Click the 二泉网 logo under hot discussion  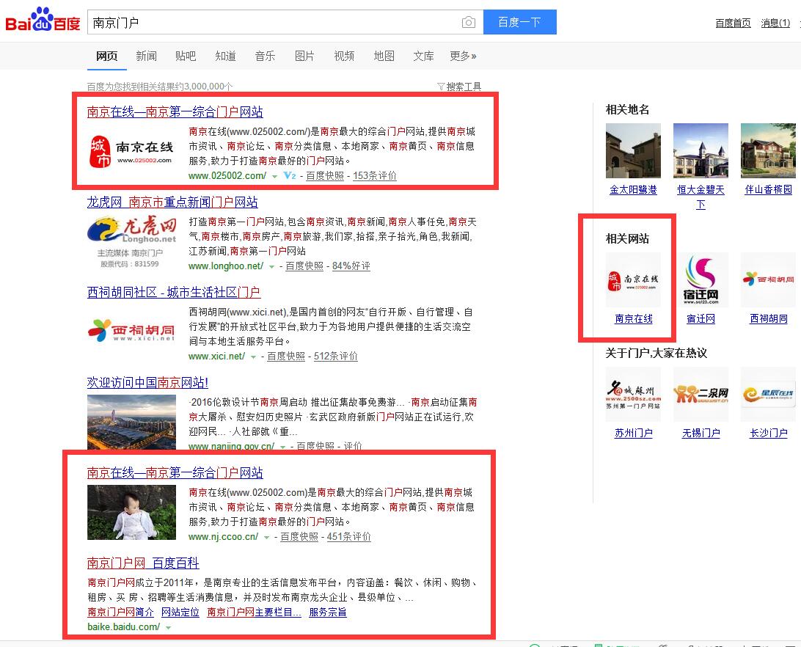tap(701, 394)
